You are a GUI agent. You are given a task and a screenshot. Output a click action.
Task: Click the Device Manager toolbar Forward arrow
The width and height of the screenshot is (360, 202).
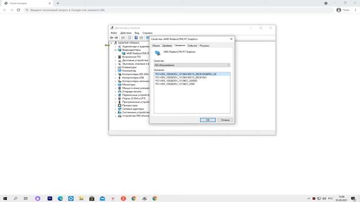click(x=116, y=38)
